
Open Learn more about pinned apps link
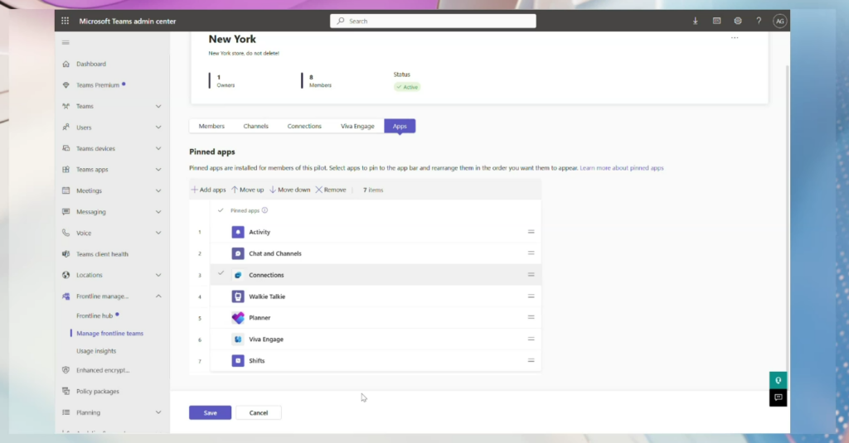click(x=622, y=168)
